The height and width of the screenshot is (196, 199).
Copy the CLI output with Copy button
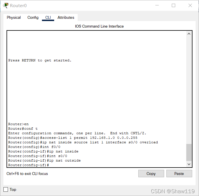[x=151, y=174]
